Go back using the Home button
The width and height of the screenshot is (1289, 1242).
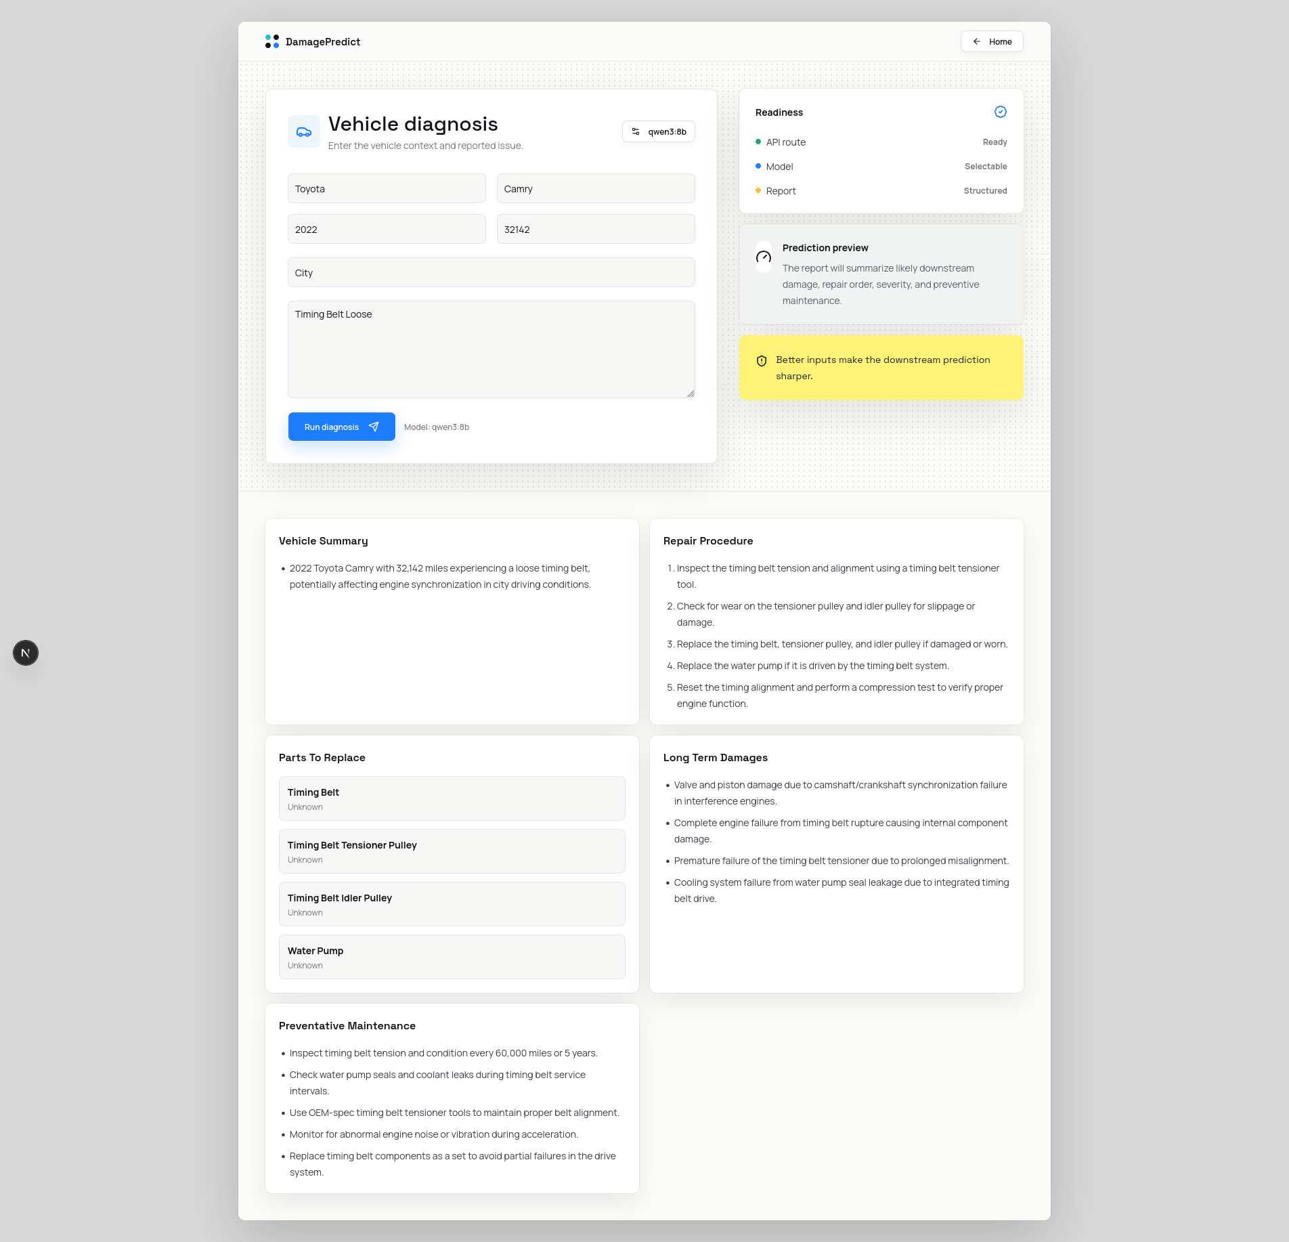click(x=992, y=41)
